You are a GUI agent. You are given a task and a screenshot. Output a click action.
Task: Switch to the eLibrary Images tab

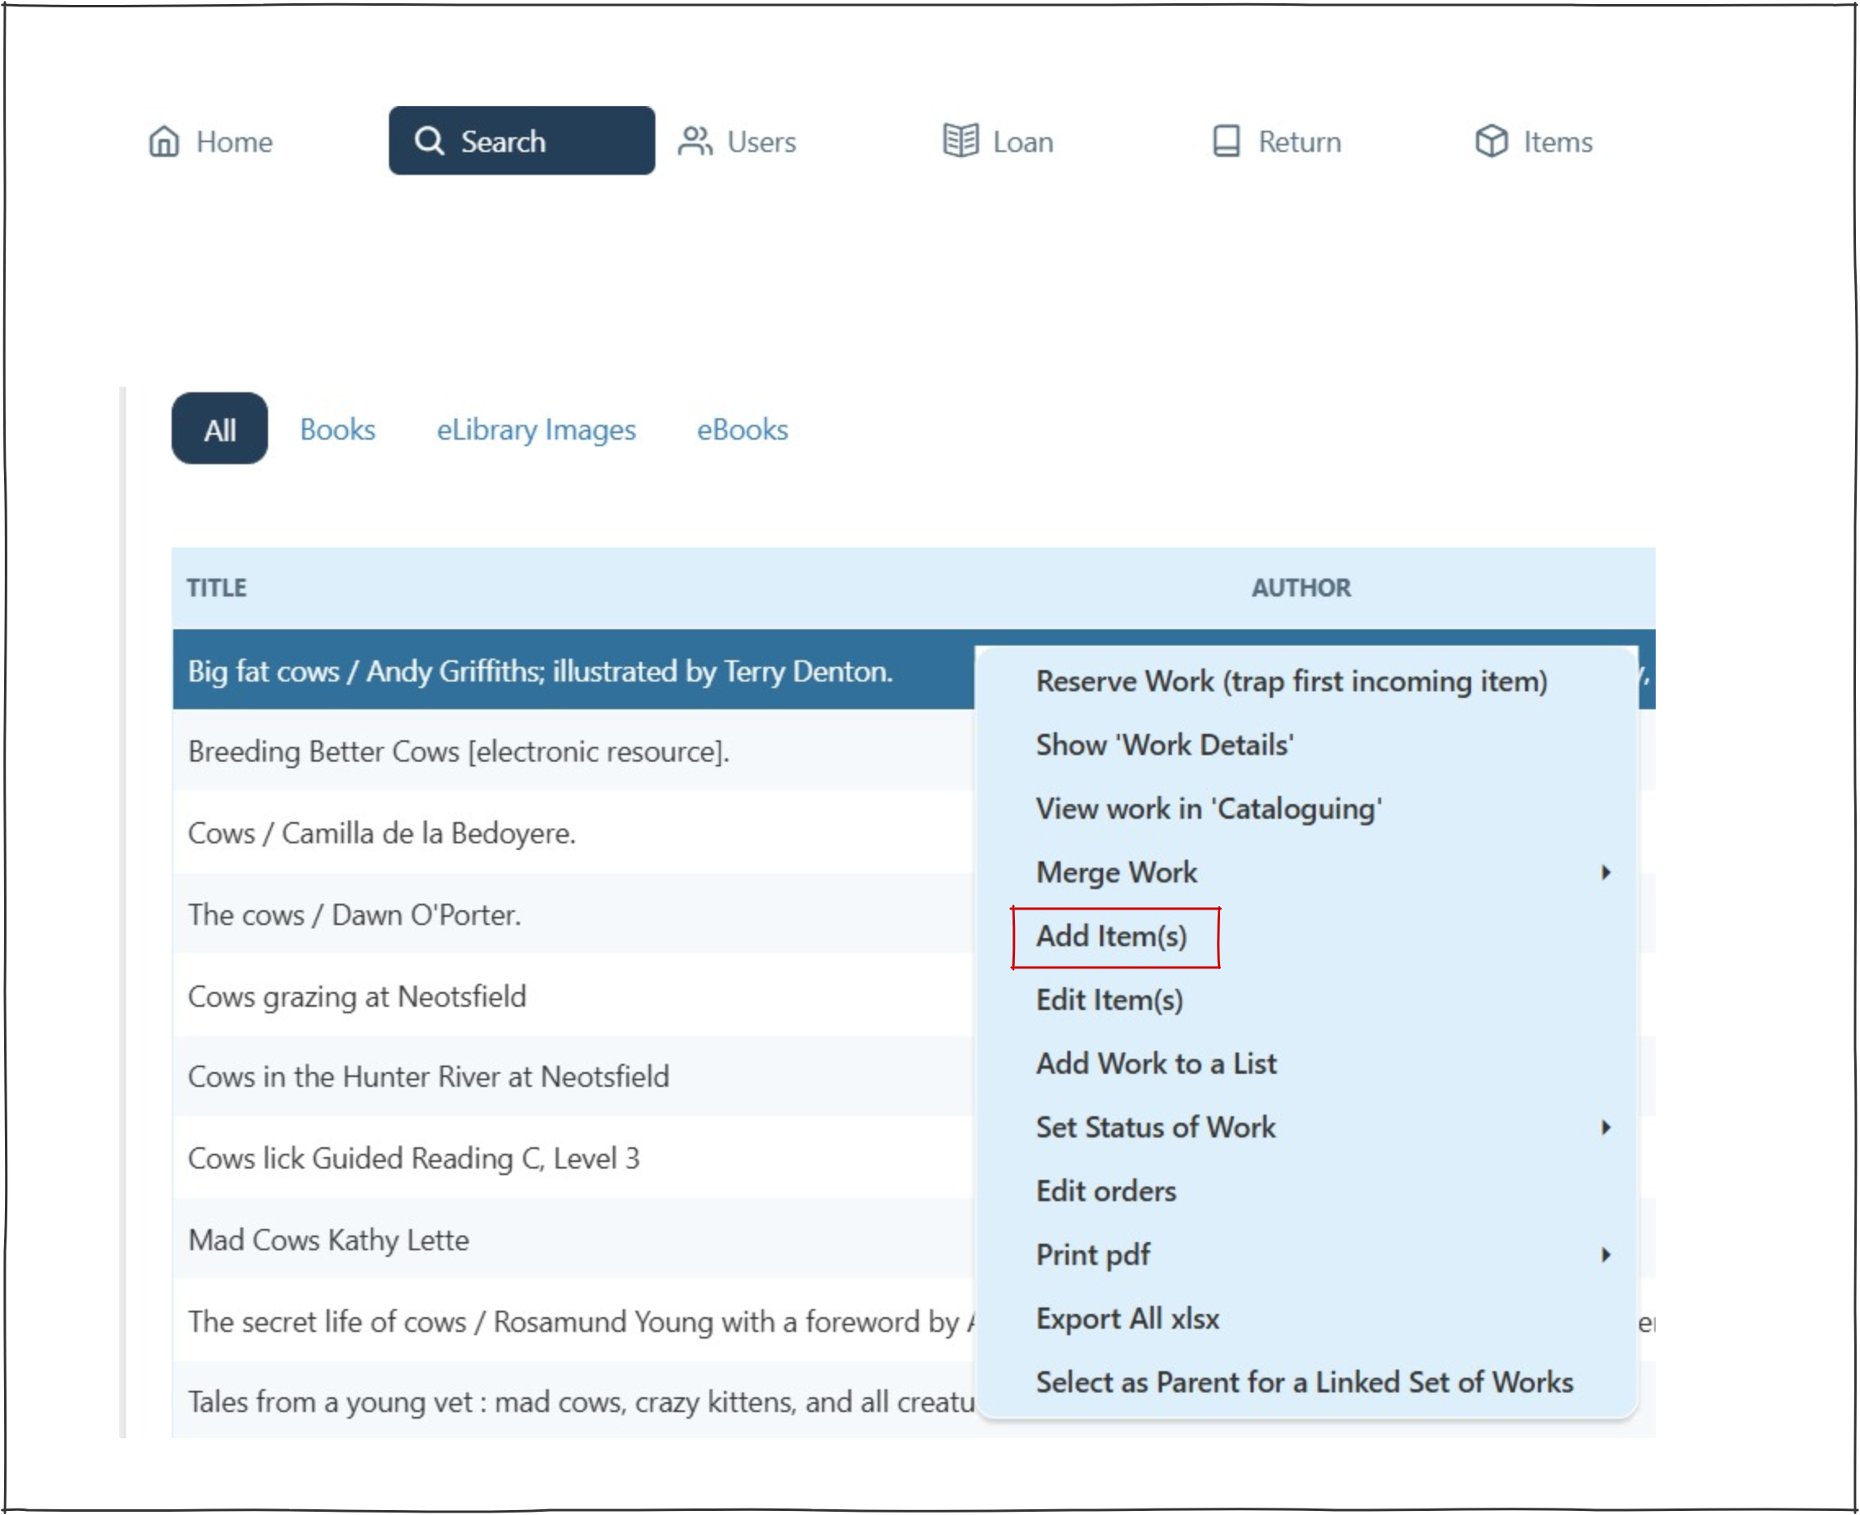coord(536,429)
